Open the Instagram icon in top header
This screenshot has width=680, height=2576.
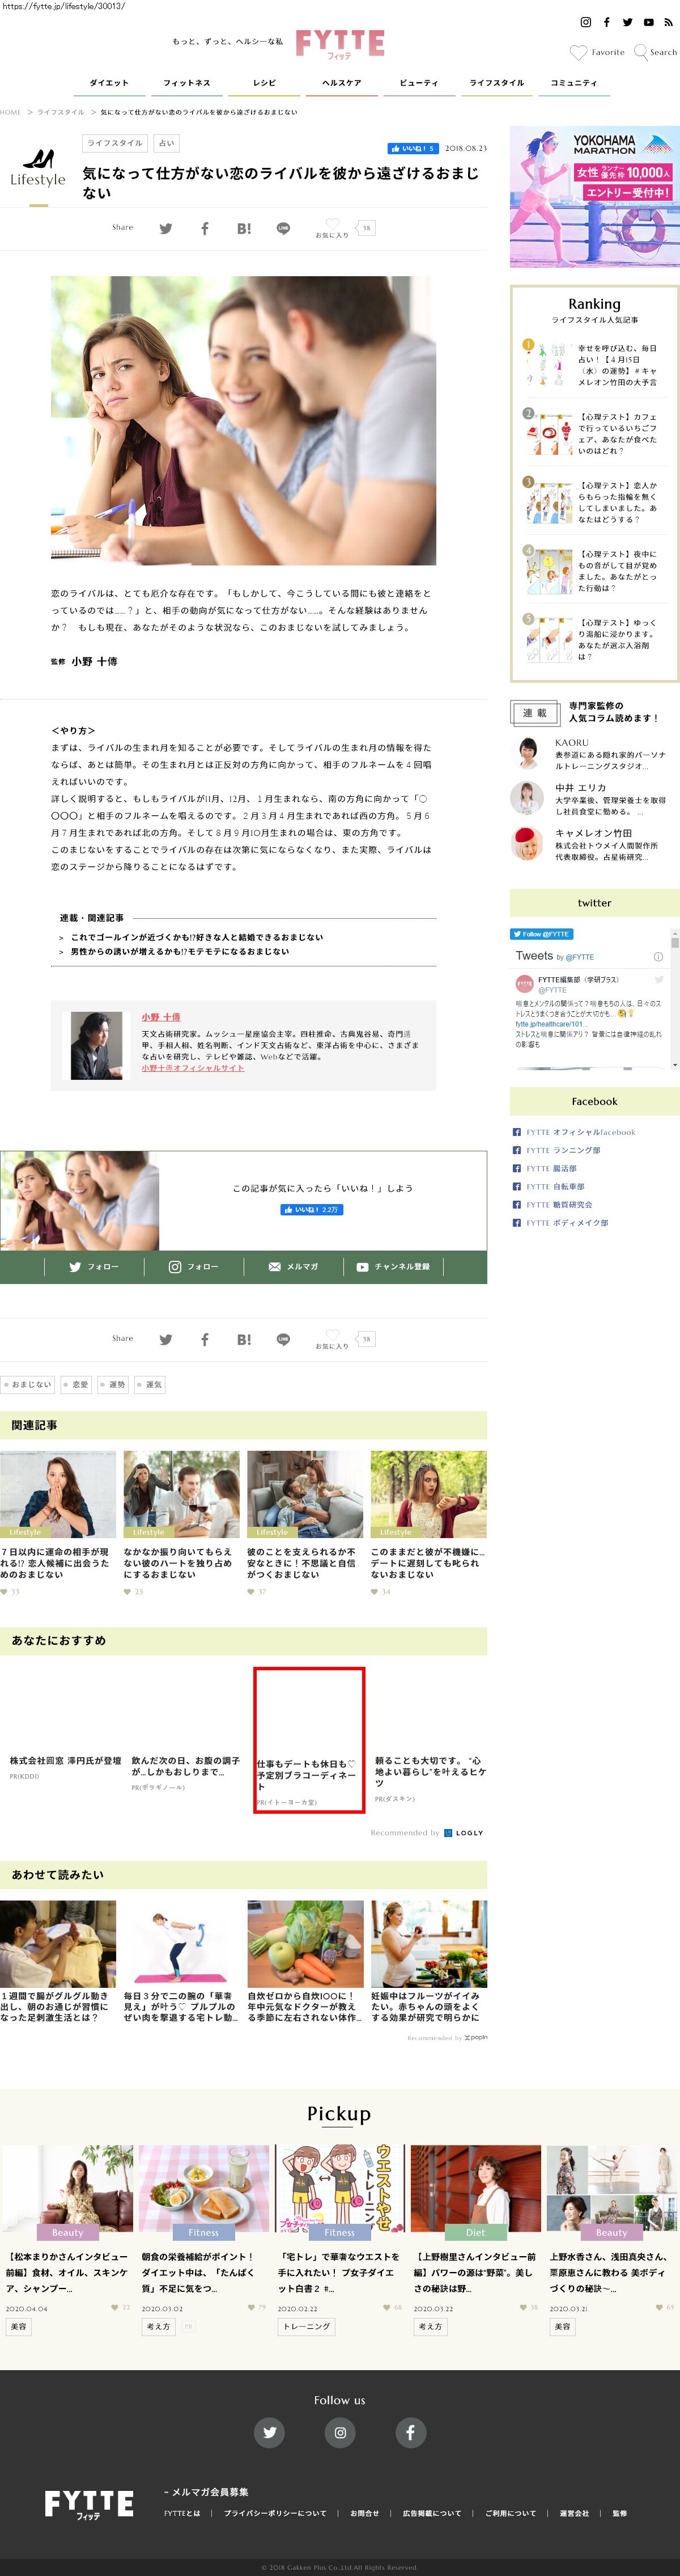tap(585, 22)
